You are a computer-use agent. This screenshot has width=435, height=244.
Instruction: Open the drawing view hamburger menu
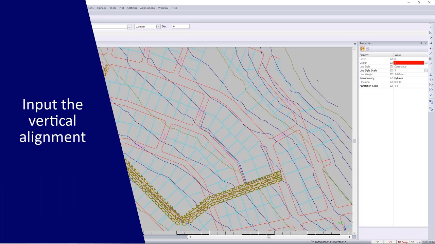click(355, 43)
